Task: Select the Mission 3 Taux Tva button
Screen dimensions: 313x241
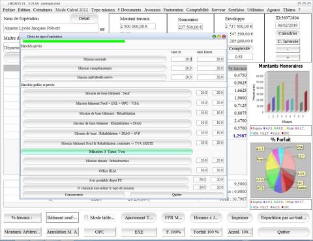Action: 107,152
